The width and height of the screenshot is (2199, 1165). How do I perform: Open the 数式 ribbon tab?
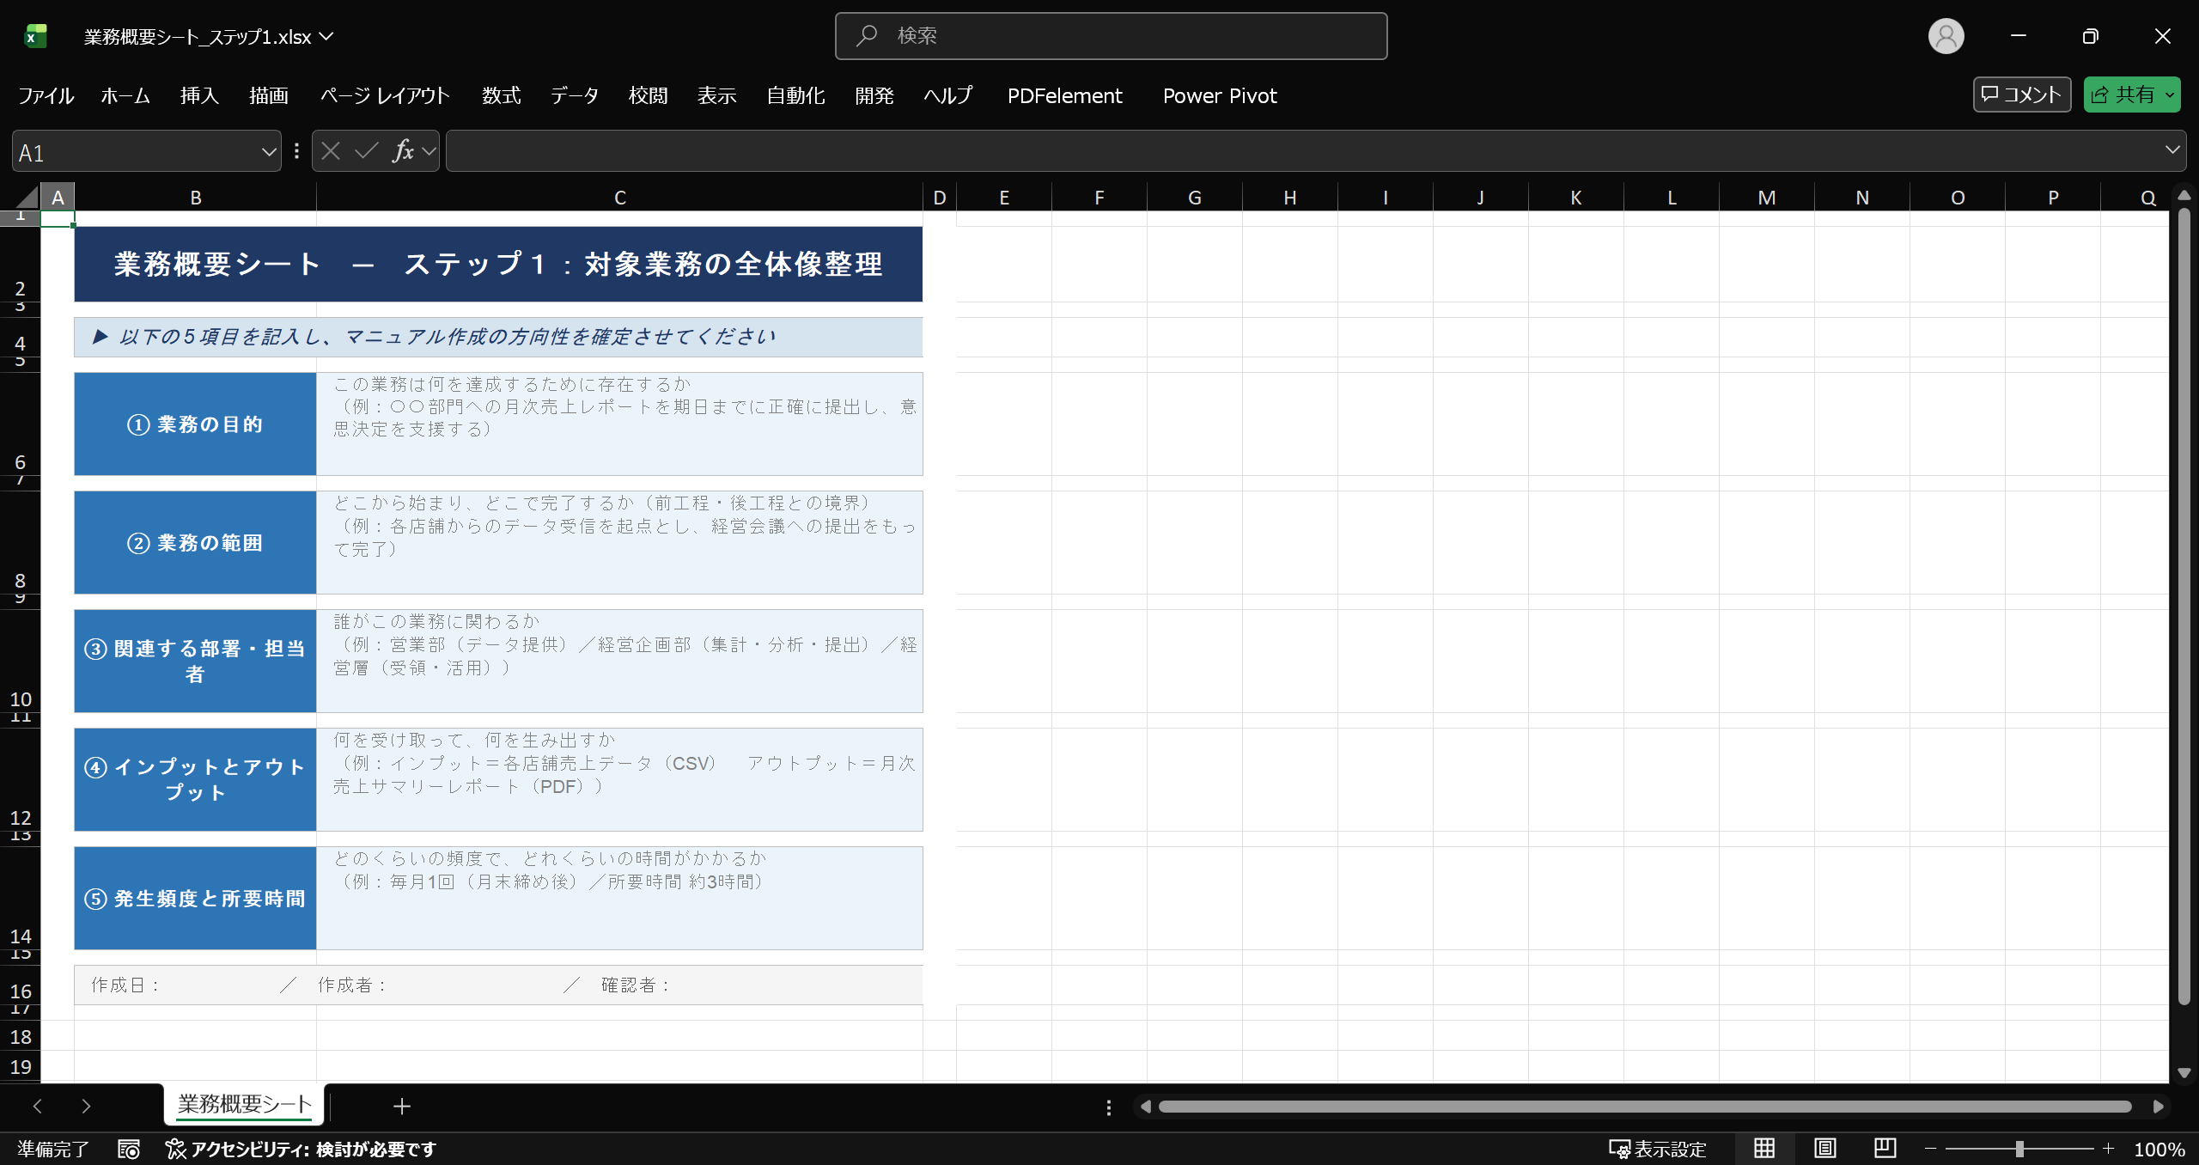point(501,95)
